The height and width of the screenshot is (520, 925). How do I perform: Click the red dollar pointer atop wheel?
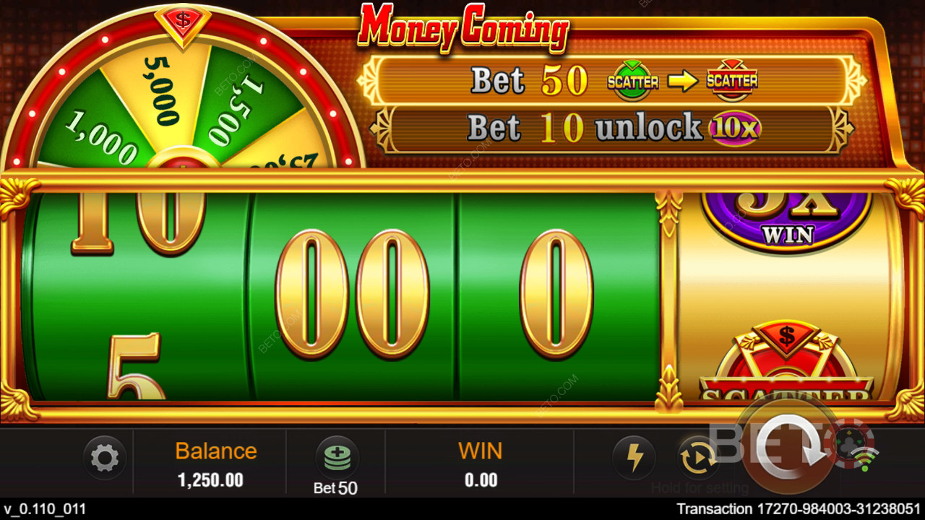(183, 23)
